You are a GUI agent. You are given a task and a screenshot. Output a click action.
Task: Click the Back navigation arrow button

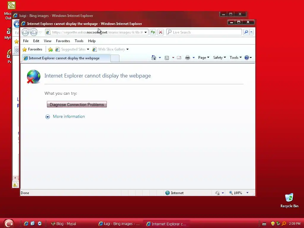click(25, 32)
